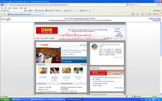Open the Help menu

(x=25, y=8)
